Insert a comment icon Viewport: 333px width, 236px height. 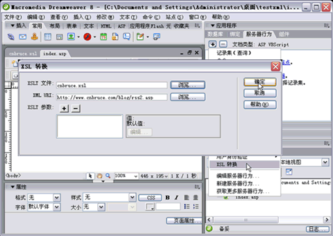(127, 37)
